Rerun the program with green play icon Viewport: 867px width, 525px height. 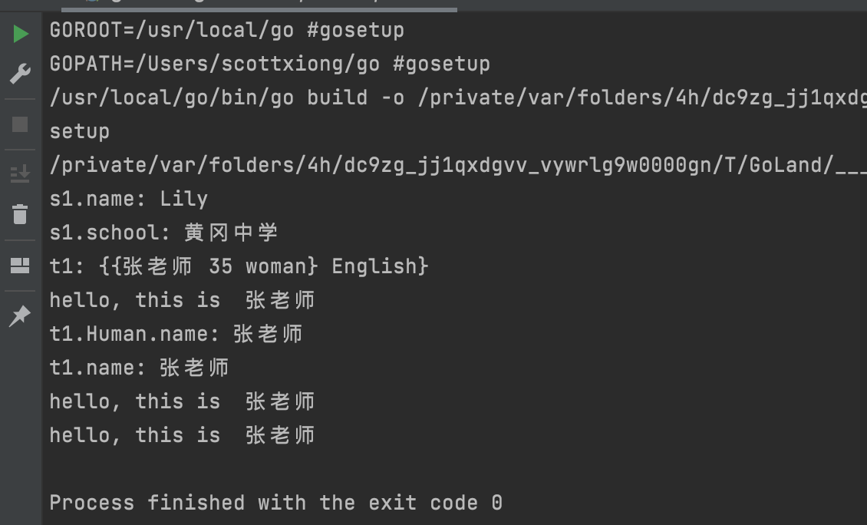tap(21, 34)
